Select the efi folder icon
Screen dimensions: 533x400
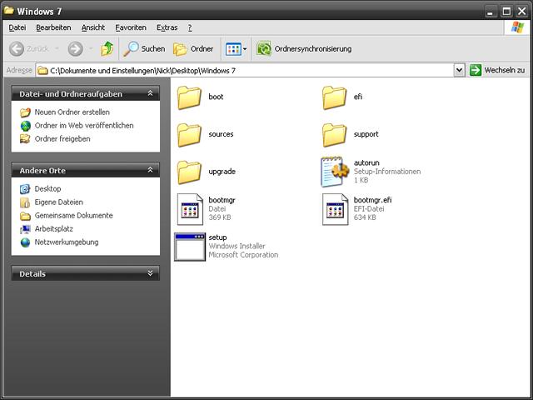pyautogui.click(x=334, y=97)
